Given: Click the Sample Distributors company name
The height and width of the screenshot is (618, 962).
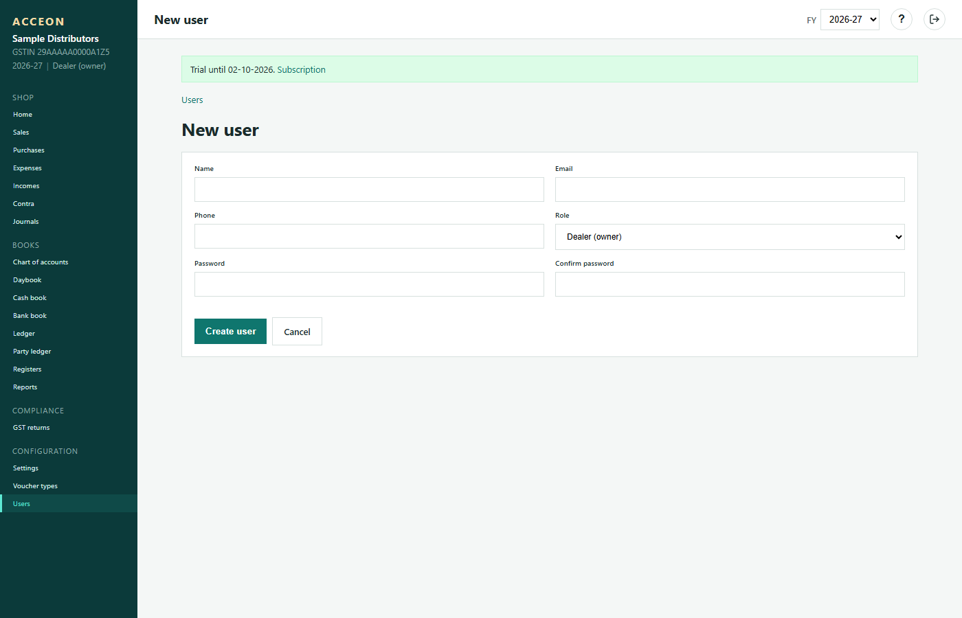Looking at the screenshot, I should pos(56,39).
